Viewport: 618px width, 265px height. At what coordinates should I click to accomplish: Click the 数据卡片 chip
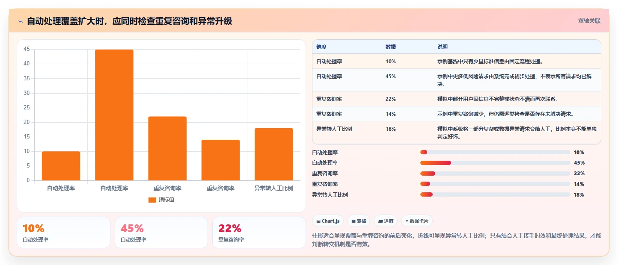(417, 221)
